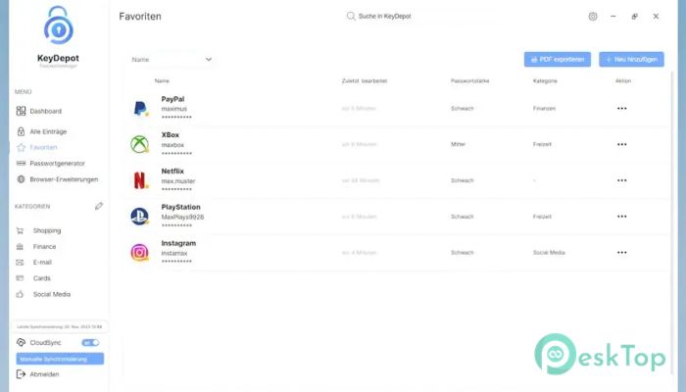
Task: Click the Passwortstärke column header
Action: (469, 81)
